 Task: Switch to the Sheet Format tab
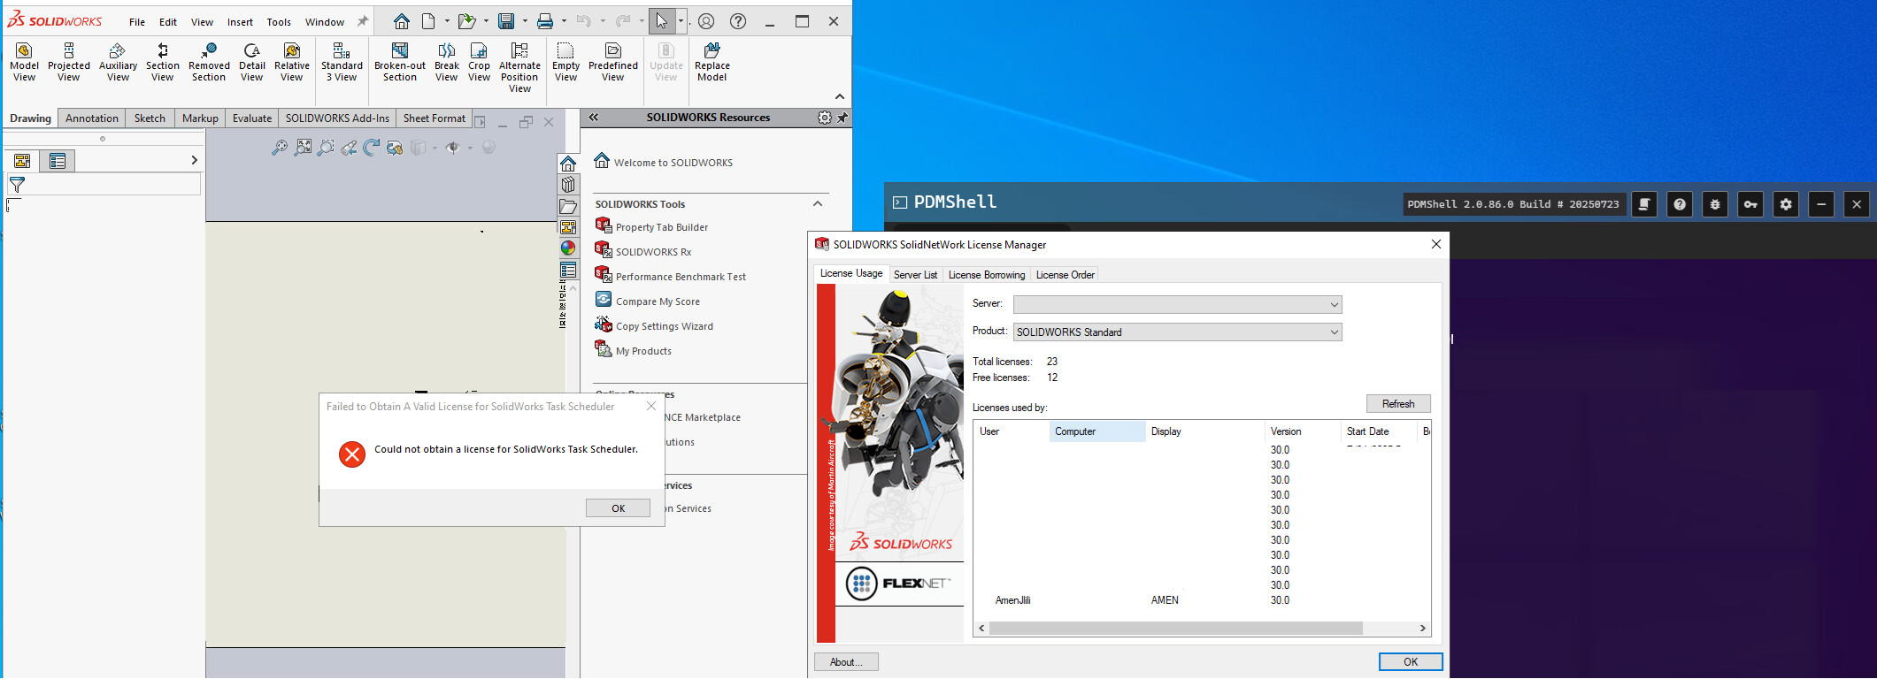[435, 118]
